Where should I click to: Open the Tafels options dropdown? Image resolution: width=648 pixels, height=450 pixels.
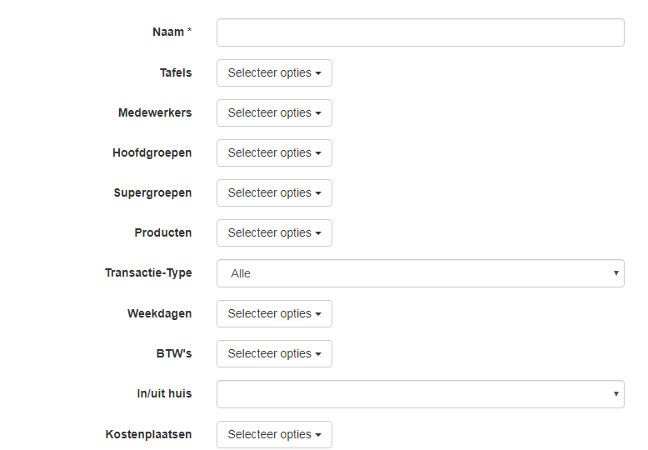(x=274, y=72)
